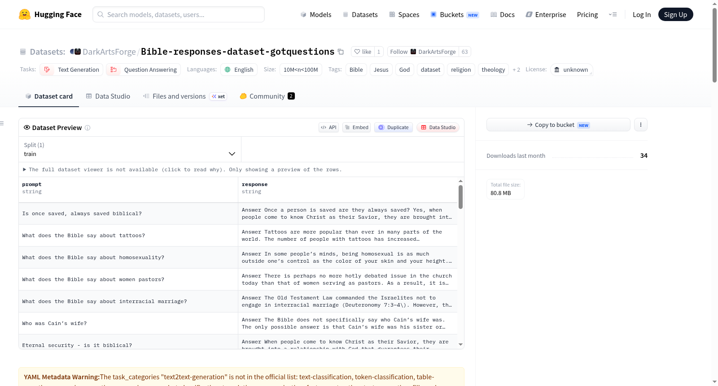
Task: Click the God tag
Action: tap(404, 69)
